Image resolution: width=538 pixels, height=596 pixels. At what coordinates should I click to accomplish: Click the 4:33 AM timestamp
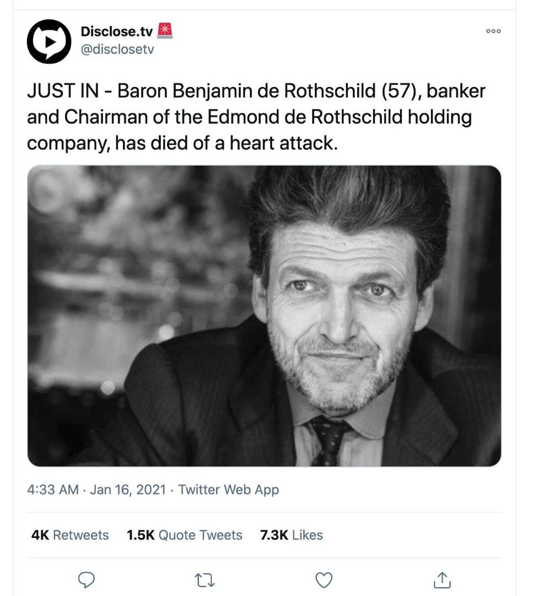coord(53,489)
